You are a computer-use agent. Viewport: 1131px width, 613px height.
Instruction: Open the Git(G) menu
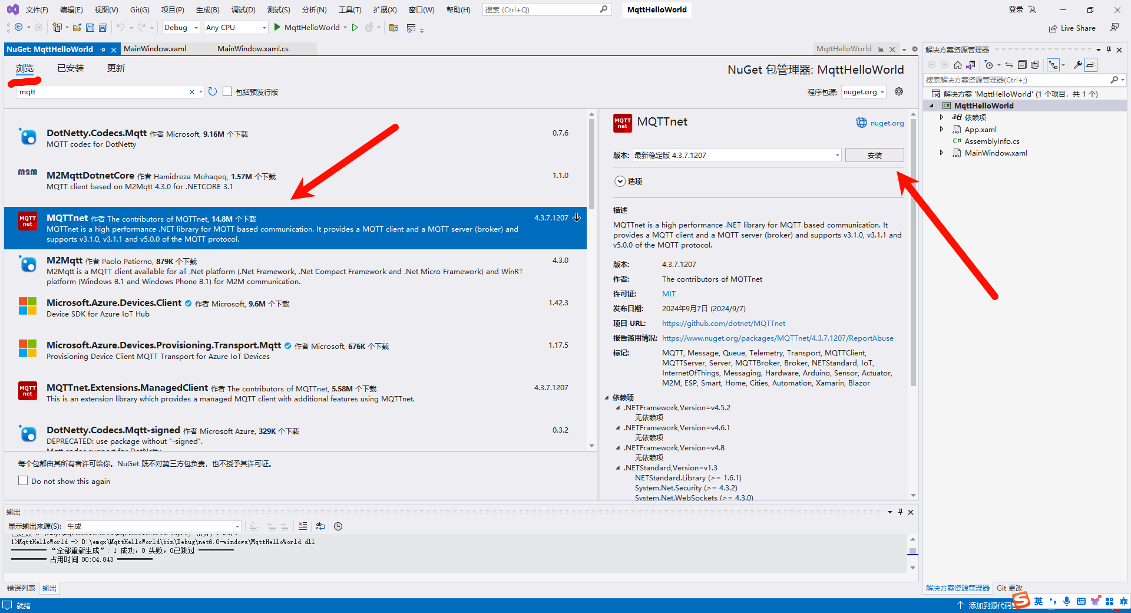pyautogui.click(x=140, y=10)
